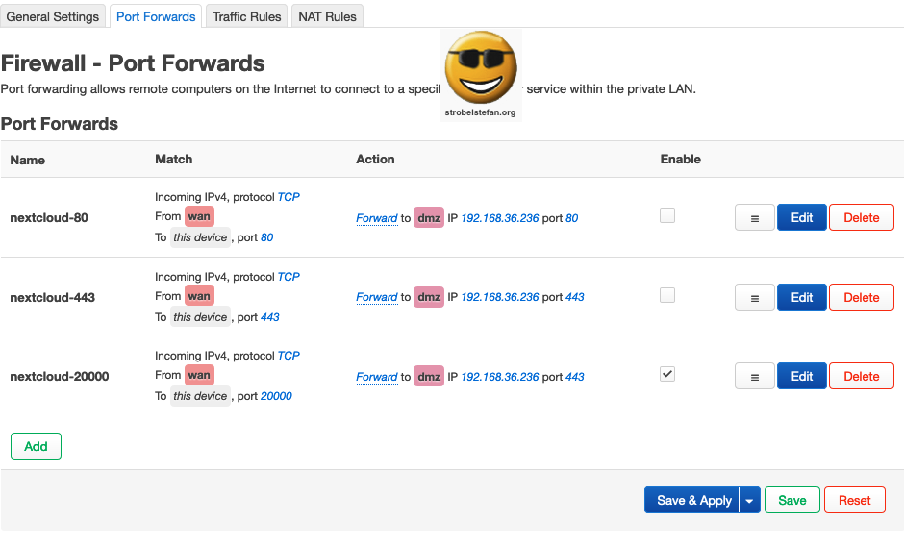Click the drag handle for nextcloud-20000 rule
The width and height of the screenshot is (904, 547).
point(755,376)
